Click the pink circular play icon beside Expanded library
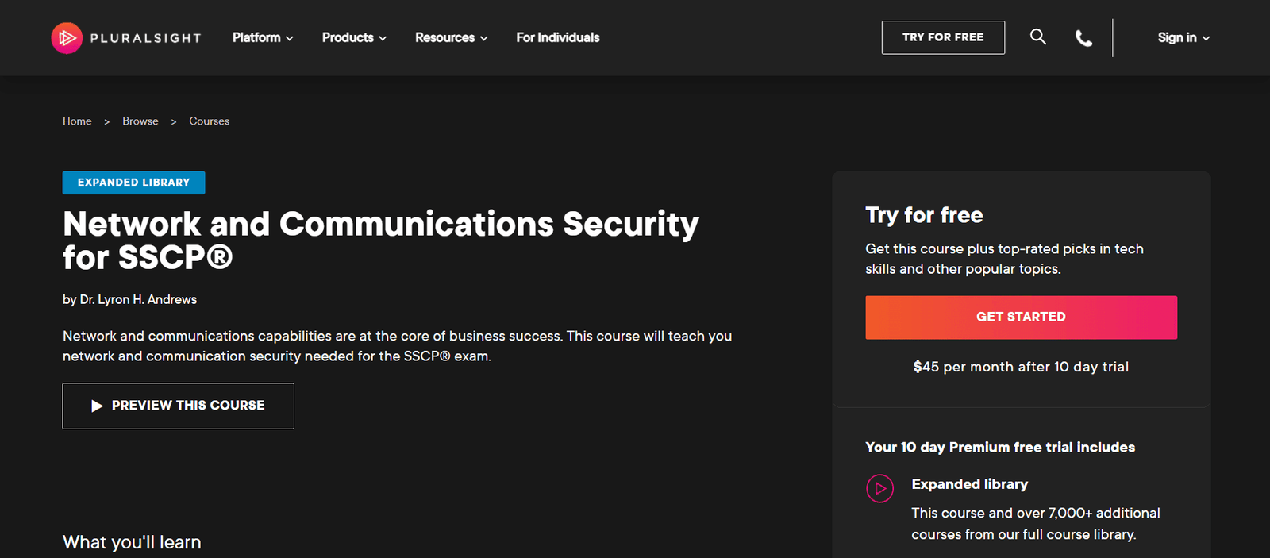This screenshot has width=1270, height=558. pyautogui.click(x=879, y=489)
